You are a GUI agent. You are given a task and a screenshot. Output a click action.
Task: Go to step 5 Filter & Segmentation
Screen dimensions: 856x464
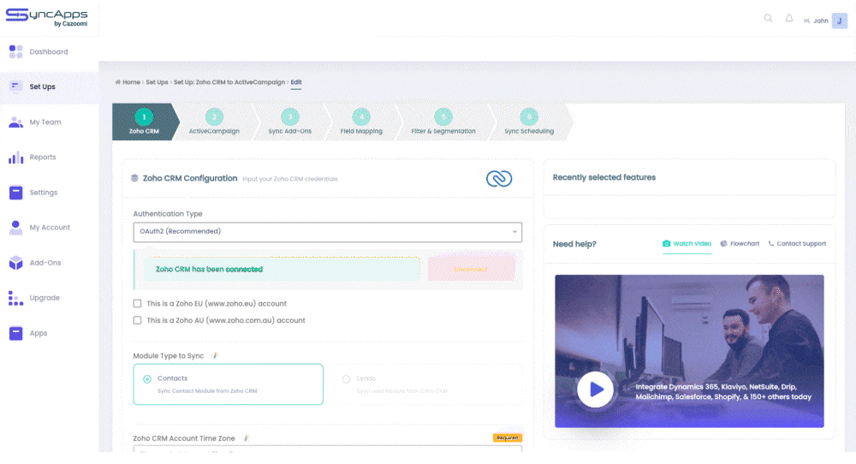[x=443, y=122]
